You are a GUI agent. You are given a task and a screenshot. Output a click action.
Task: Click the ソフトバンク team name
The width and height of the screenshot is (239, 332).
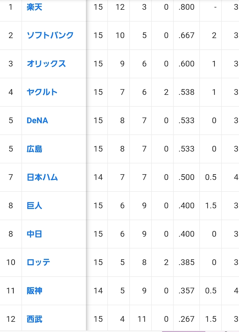[50, 35]
